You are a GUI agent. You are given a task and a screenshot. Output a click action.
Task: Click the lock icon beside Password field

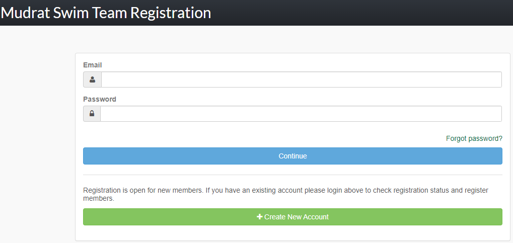tap(92, 114)
